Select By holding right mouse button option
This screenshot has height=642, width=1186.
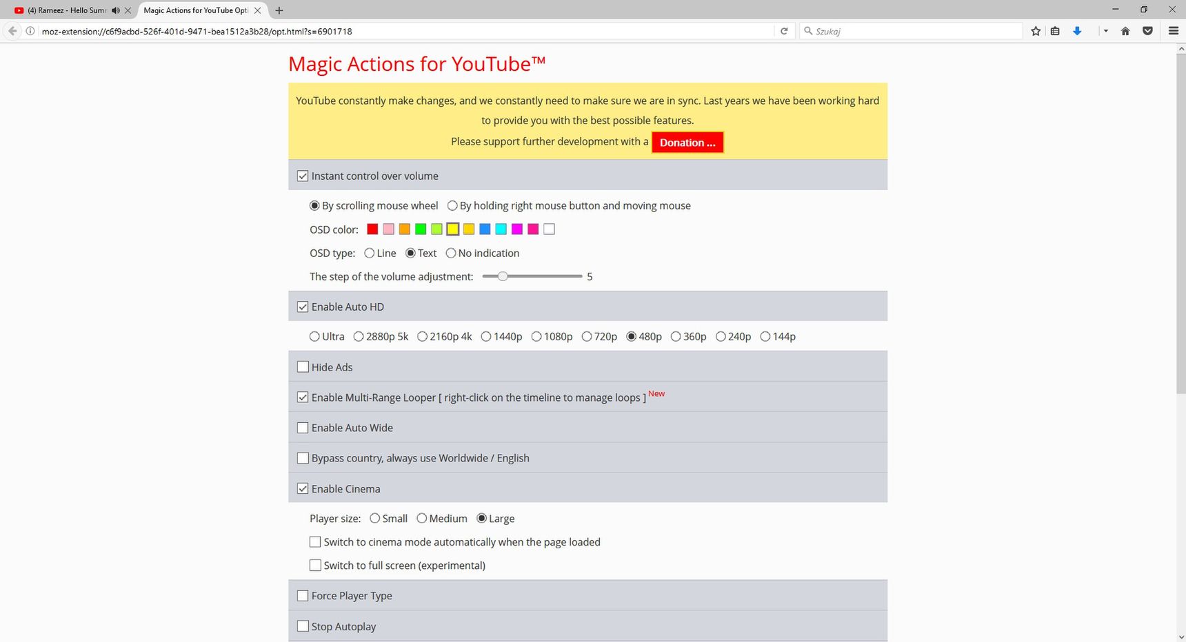452,205
